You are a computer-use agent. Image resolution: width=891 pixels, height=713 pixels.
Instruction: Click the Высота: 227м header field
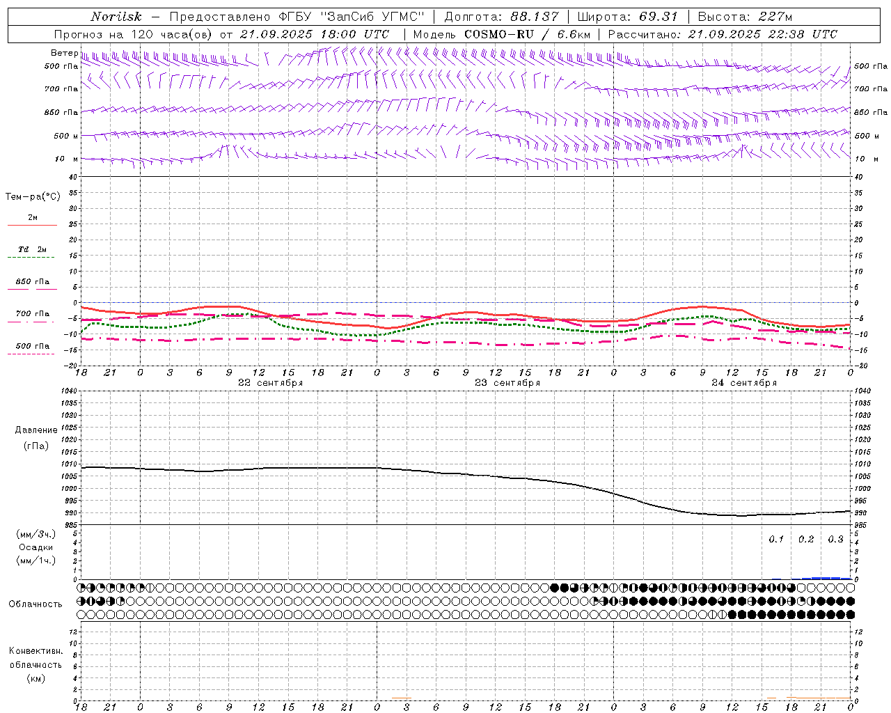pos(745,17)
